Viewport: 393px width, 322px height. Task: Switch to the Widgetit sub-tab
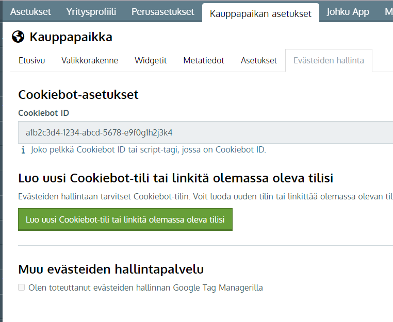pos(151,61)
